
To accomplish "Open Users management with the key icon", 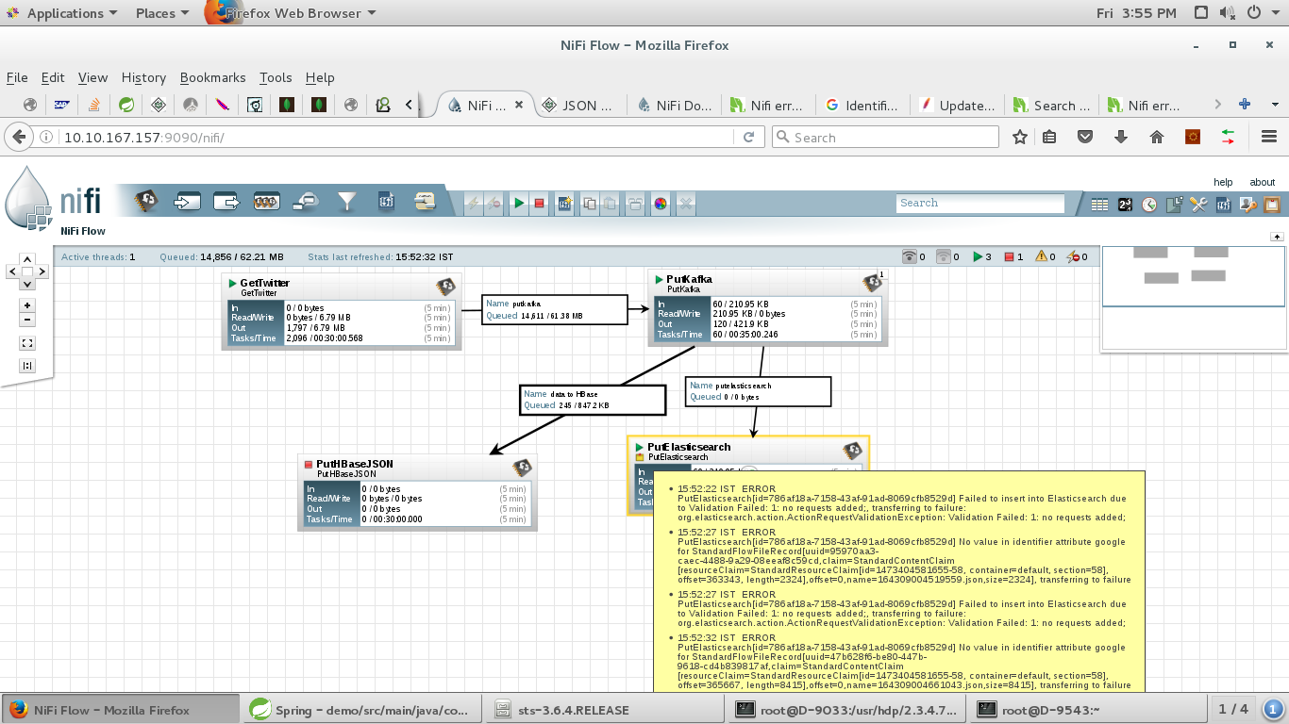I will click(x=1247, y=204).
